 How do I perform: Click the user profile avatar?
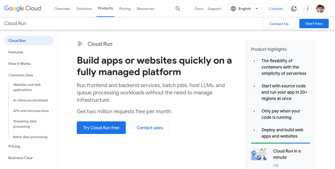(320, 9)
